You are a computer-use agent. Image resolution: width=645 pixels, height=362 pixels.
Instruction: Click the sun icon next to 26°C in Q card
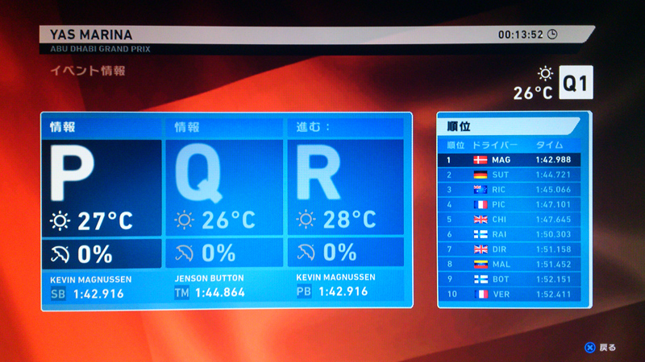coord(184,220)
